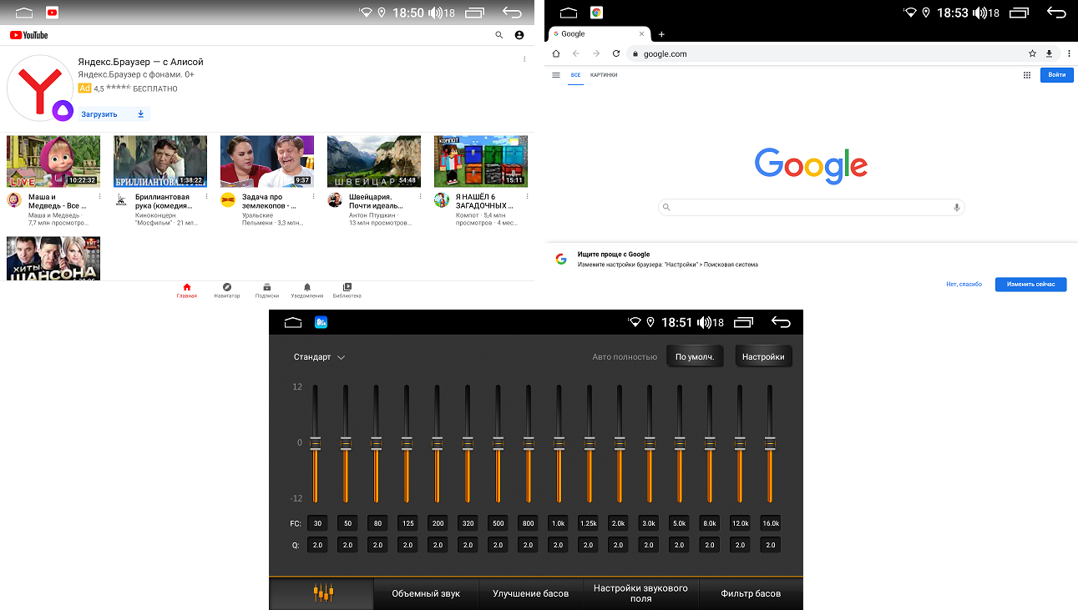The image size is (1078, 610).
Task: Open the Chrome three-dot overflow menu
Action: tap(1069, 53)
